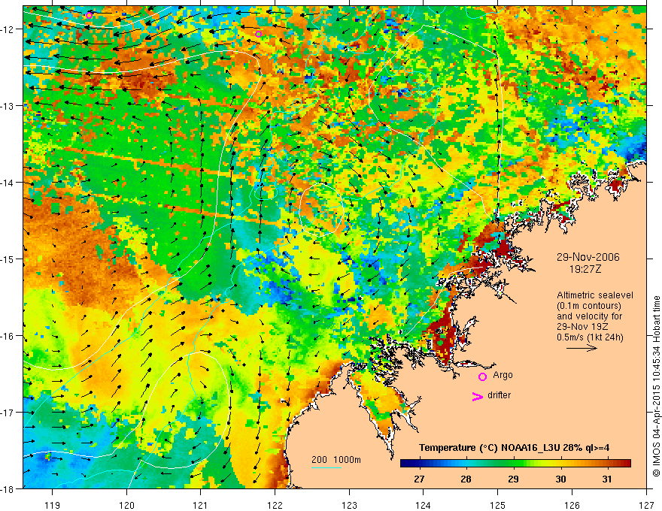
Task: Click the latitude axis label -18
Action: [x=8, y=488]
